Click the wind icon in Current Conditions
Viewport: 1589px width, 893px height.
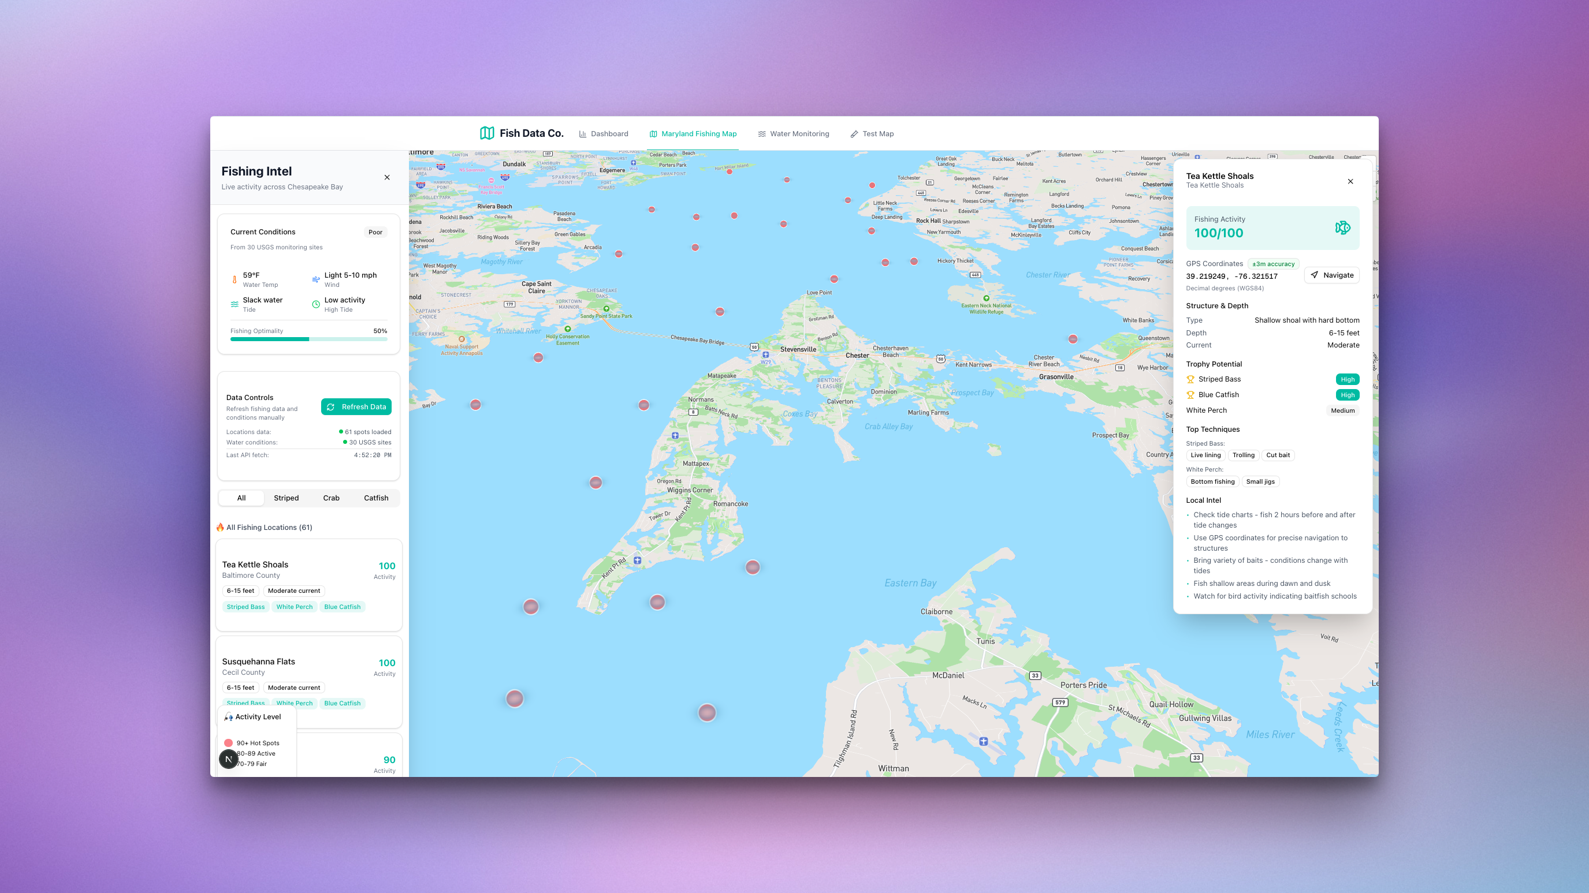[x=316, y=280]
